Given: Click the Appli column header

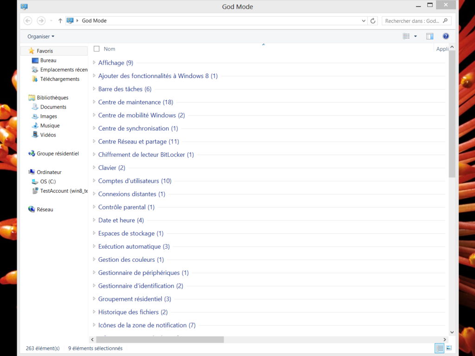Looking at the screenshot, I should (x=442, y=49).
